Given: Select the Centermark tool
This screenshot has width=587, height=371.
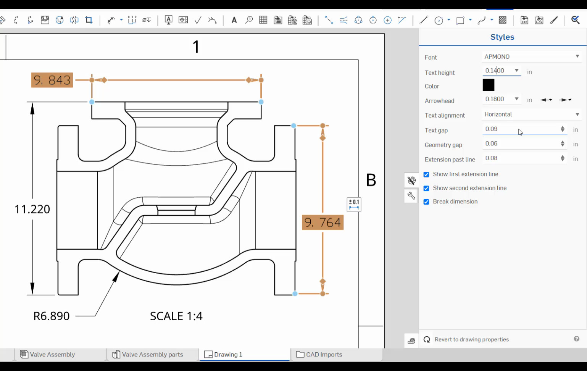Looking at the screenshot, I should pyautogui.click(x=387, y=20).
